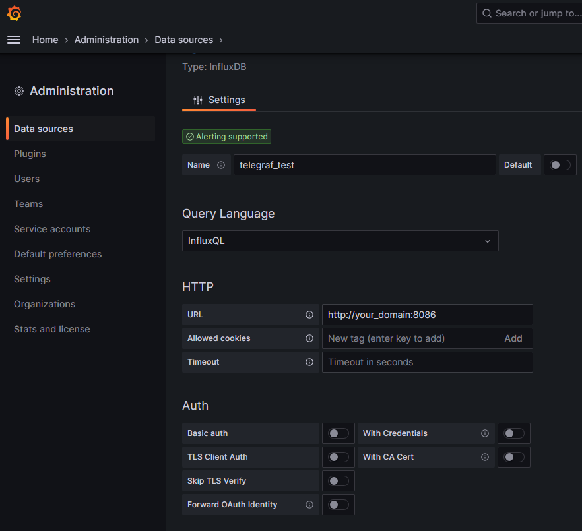Select Data sources in the sidebar
This screenshot has height=531, width=582.
tap(81, 129)
